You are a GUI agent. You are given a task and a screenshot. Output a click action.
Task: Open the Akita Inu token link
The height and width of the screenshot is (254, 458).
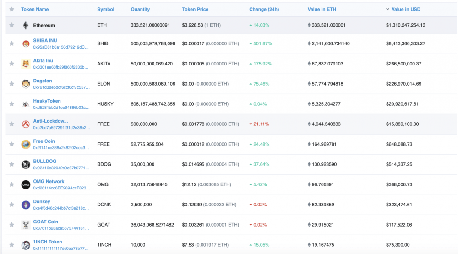click(43, 61)
